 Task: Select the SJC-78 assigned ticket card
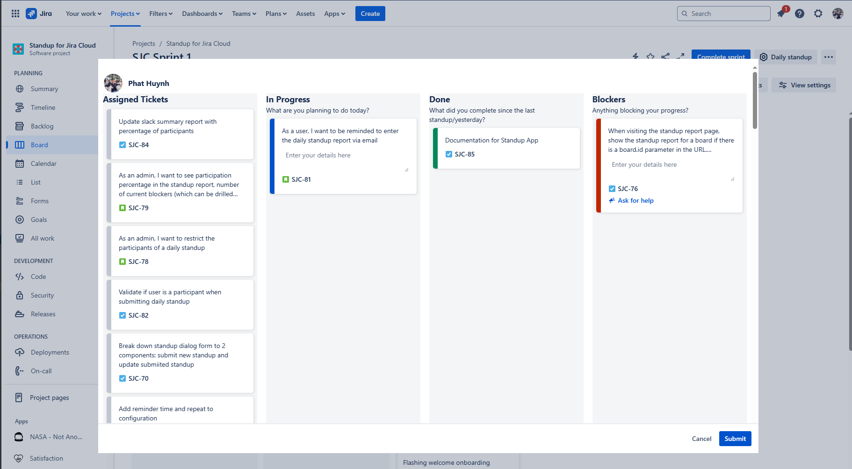click(x=180, y=251)
